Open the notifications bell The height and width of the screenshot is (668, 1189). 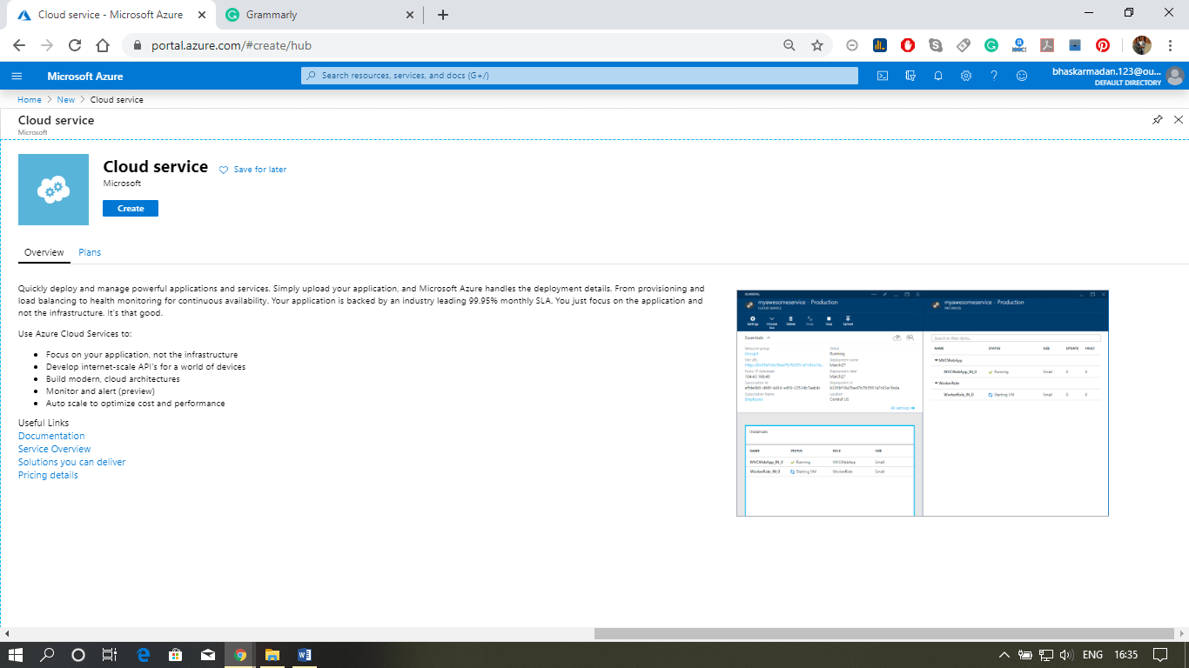tap(938, 76)
